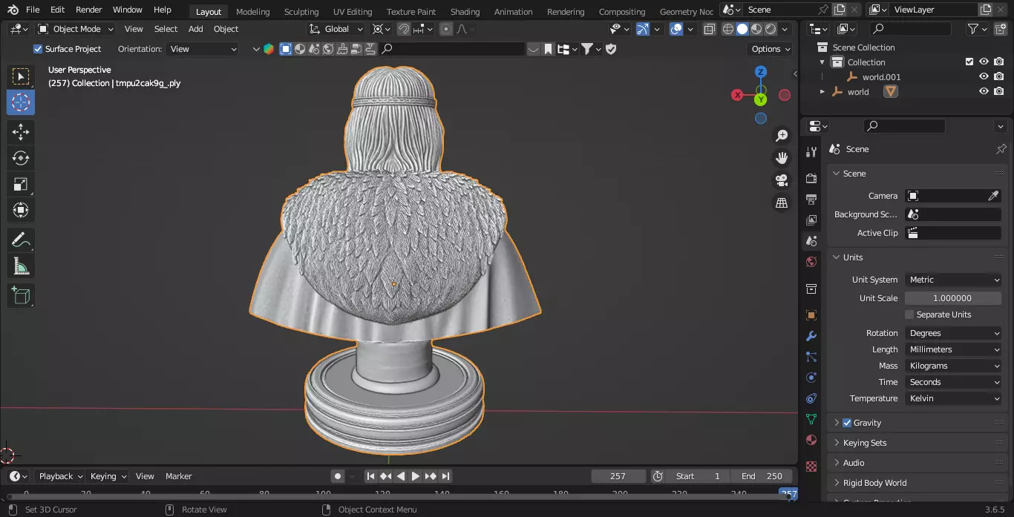Open the Output properties tab

(x=811, y=199)
